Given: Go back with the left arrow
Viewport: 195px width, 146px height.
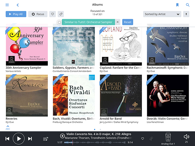Looking at the screenshot, I should pyautogui.click(x=18, y=5).
